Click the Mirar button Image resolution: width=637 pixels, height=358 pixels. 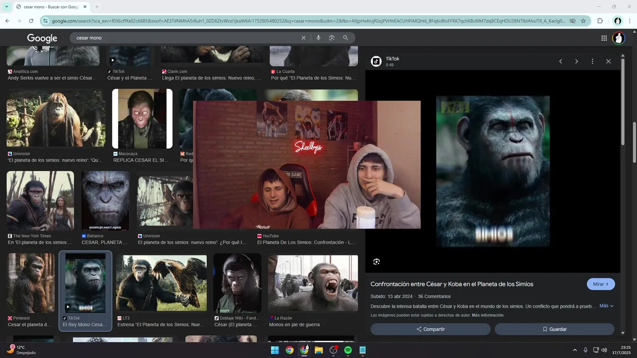pyautogui.click(x=601, y=284)
